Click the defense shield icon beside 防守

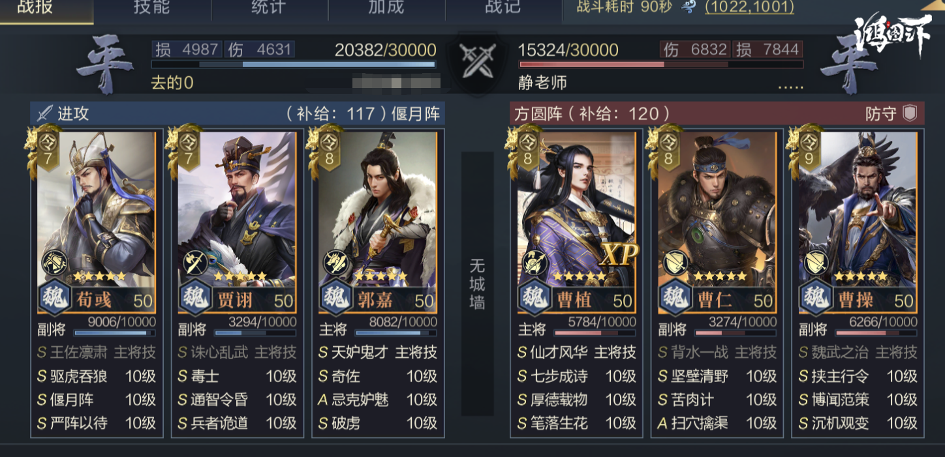pos(910,113)
